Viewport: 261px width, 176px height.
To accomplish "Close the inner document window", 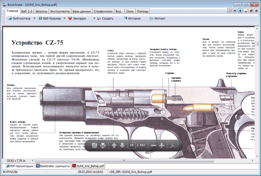I will pos(256,11).
